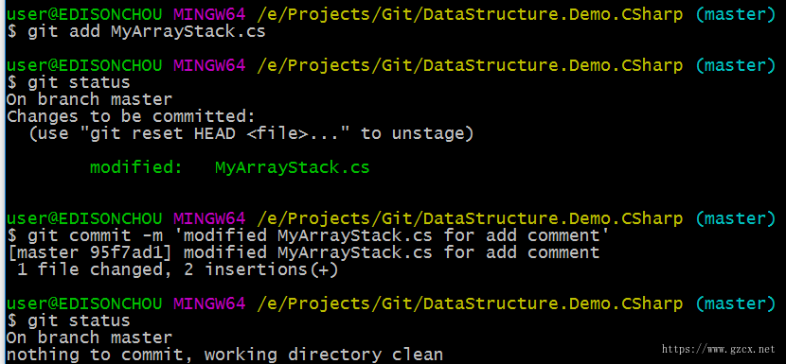Click the purple MINGW64 in top prompt

pos(209,15)
